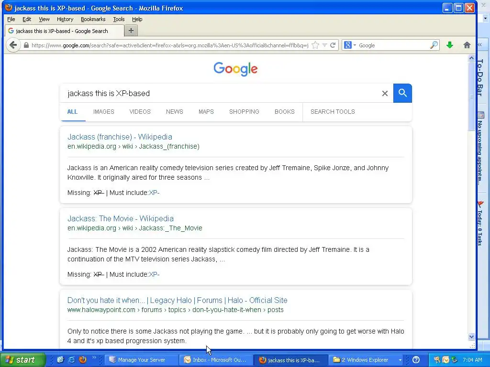Click the page scrollbar up arrow
490x367 pixels.
(x=471, y=58)
